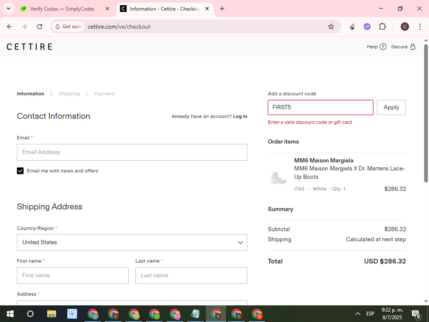Screen dimensions: 429x322
Task: Click into the discount code field FIRST5
Action: pos(320,107)
